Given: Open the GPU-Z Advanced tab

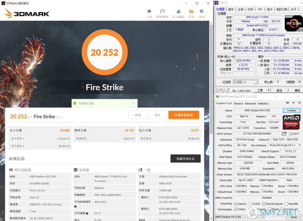Looking at the screenshot, I should pos(250,103).
